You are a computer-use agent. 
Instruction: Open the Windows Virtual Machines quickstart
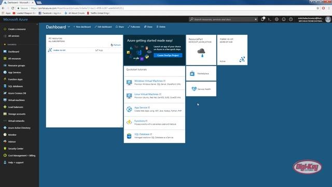coord(155,83)
